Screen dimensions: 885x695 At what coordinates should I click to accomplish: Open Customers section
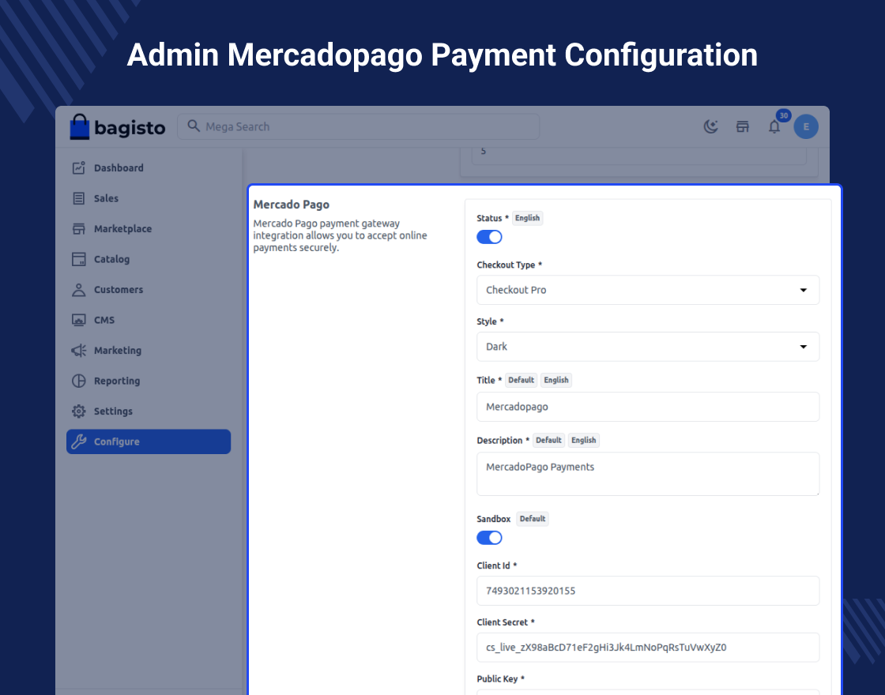pyautogui.click(x=149, y=289)
